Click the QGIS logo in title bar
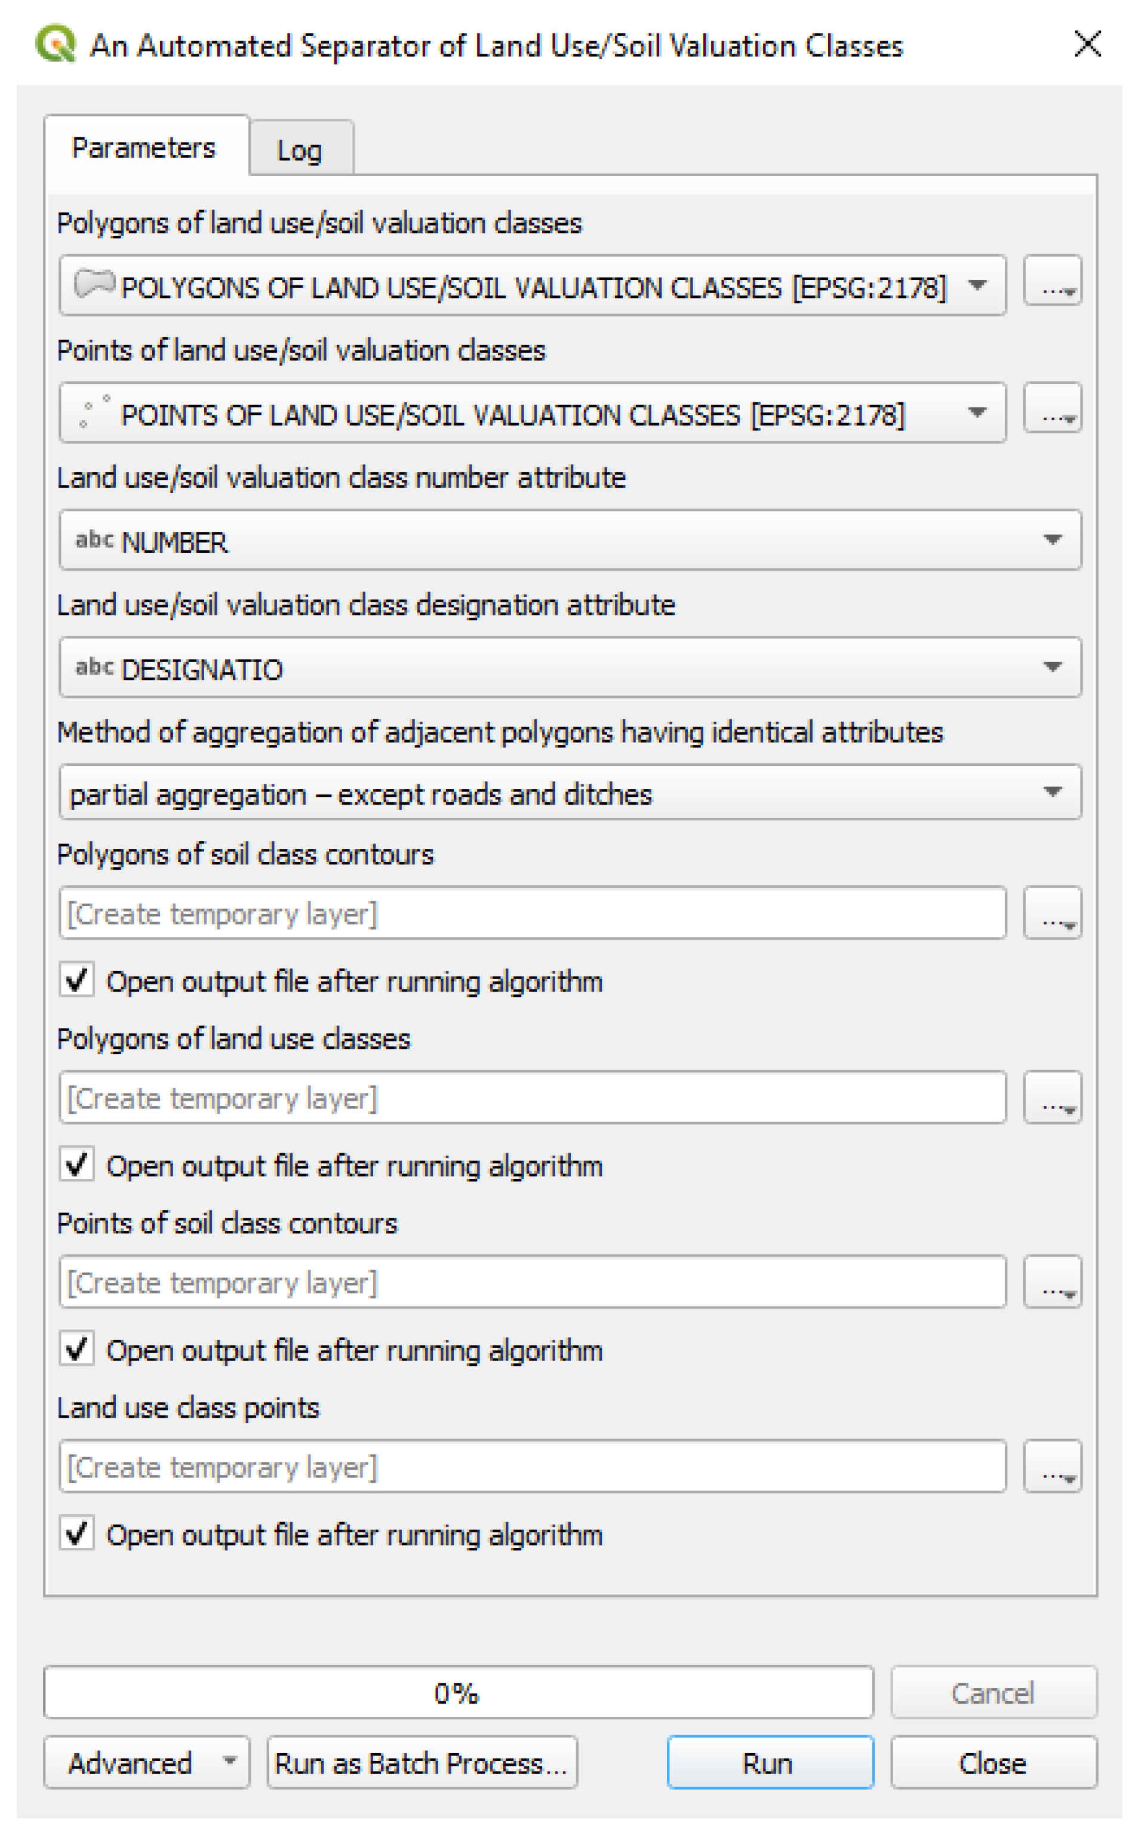1135x1829 pixels. [56, 44]
